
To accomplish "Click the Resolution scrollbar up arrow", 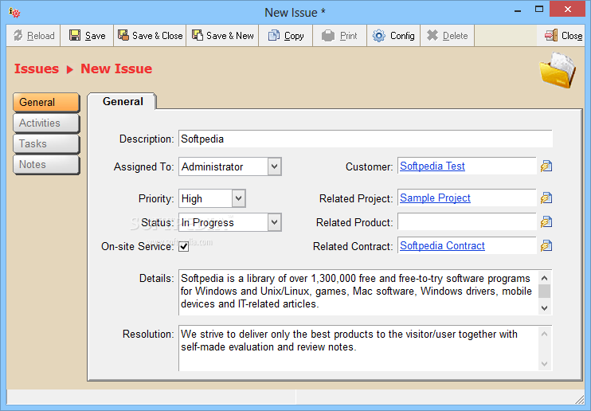I will (x=544, y=334).
